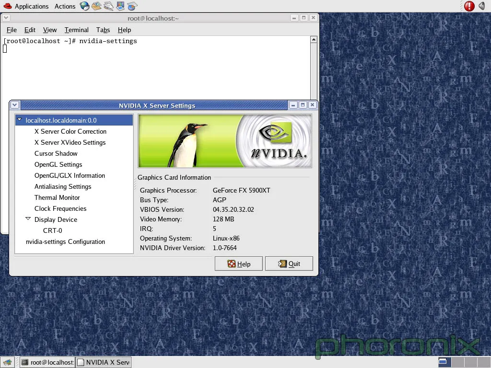491x368 pixels.
Task: Open the word processor launcher icon
Action: click(x=108, y=6)
